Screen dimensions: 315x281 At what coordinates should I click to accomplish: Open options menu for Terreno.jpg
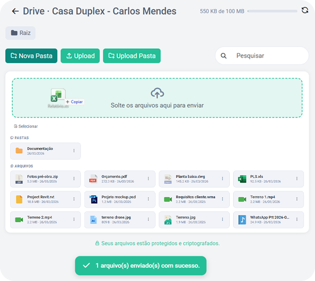click(222, 219)
